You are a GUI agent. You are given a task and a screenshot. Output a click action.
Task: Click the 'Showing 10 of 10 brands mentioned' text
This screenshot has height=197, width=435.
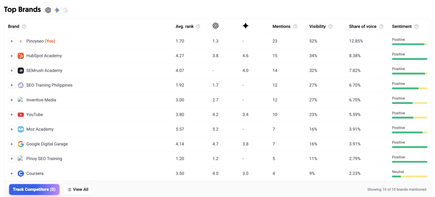pos(397,189)
